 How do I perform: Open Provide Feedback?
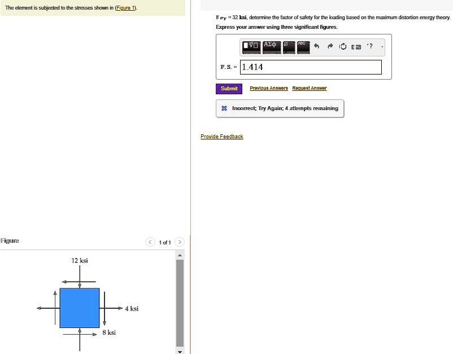click(x=221, y=136)
